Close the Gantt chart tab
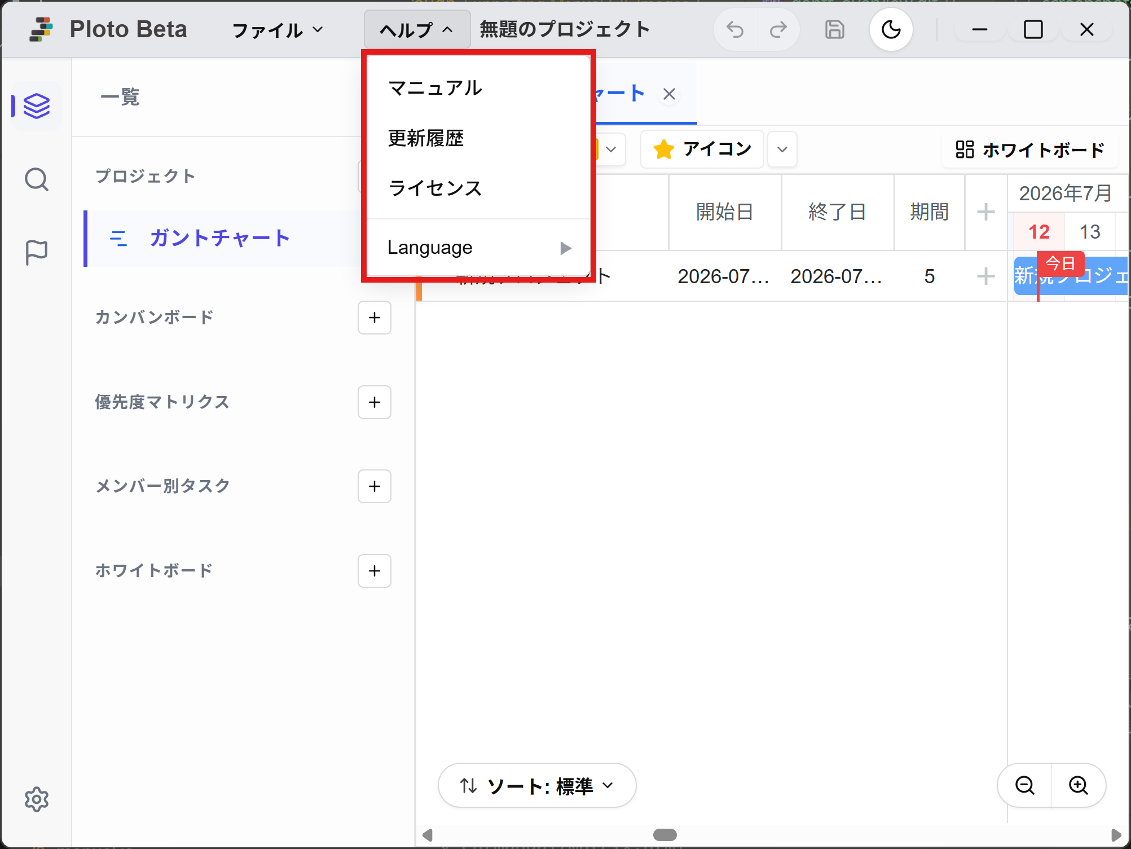The height and width of the screenshot is (849, 1131). pyautogui.click(x=669, y=94)
